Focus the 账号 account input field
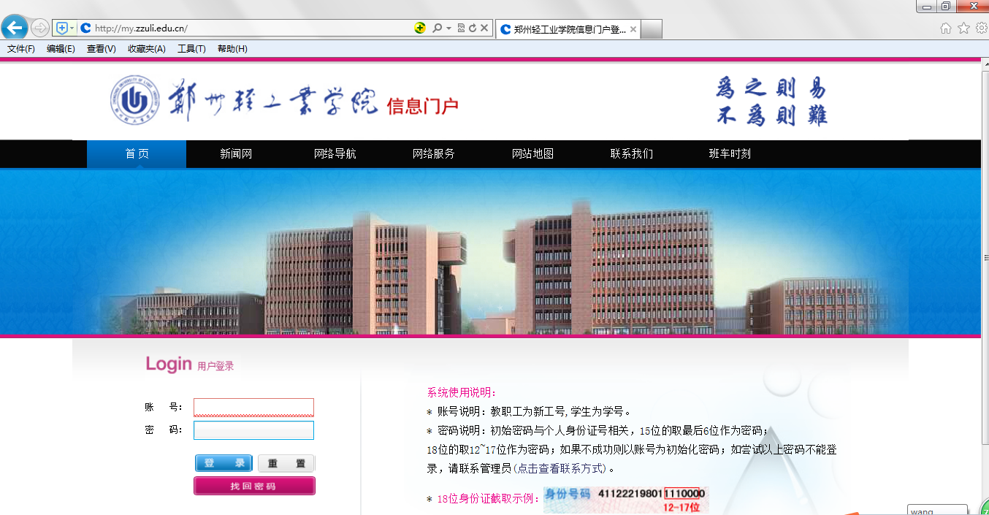Screen dimensions: 989x515 coord(253,408)
